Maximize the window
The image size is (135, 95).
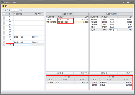128,2
